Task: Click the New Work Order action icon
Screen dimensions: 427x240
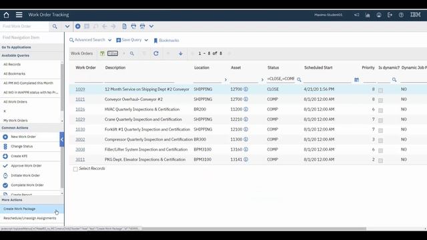Action: [5, 137]
